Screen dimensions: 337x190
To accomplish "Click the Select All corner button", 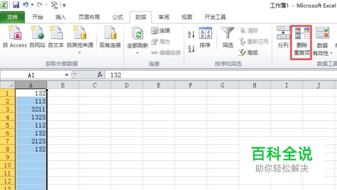I will 7,85.
